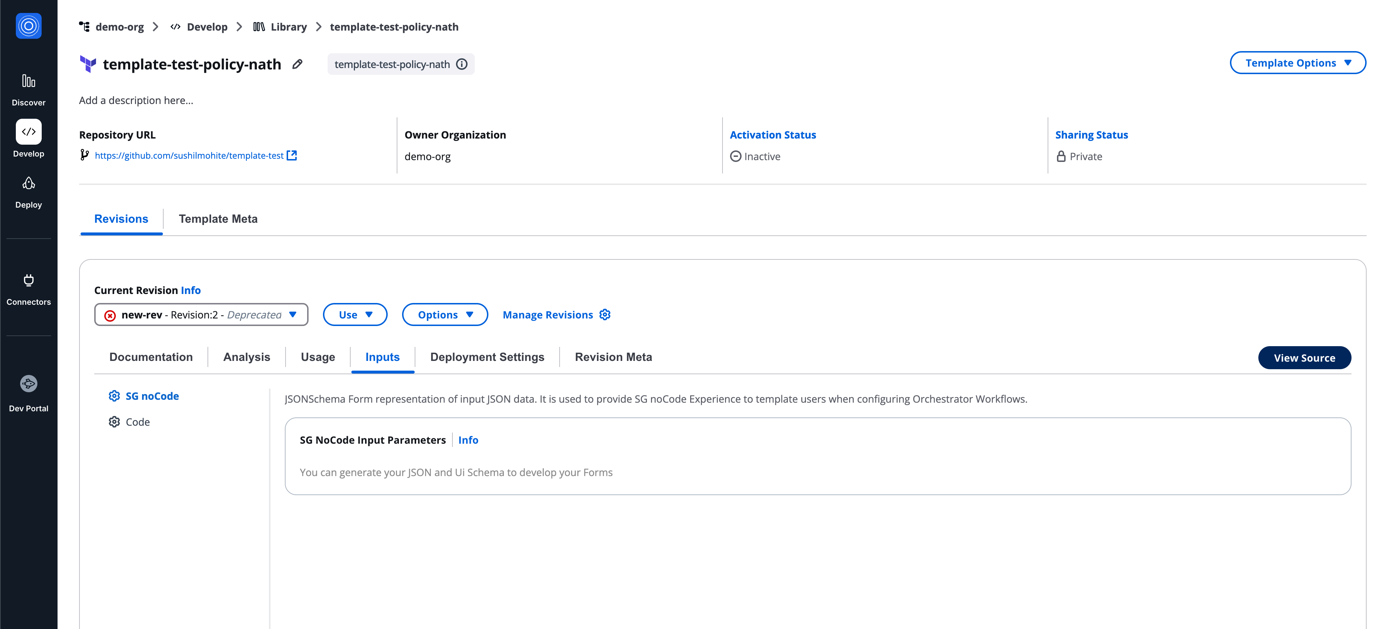Click info icon beside template ID chip
This screenshot has width=1381, height=629.
(x=461, y=64)
